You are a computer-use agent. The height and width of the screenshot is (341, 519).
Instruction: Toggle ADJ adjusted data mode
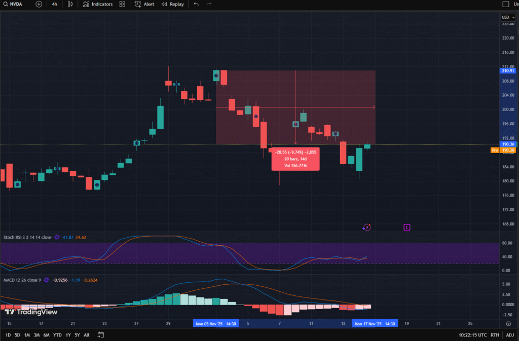coord(510,335)
